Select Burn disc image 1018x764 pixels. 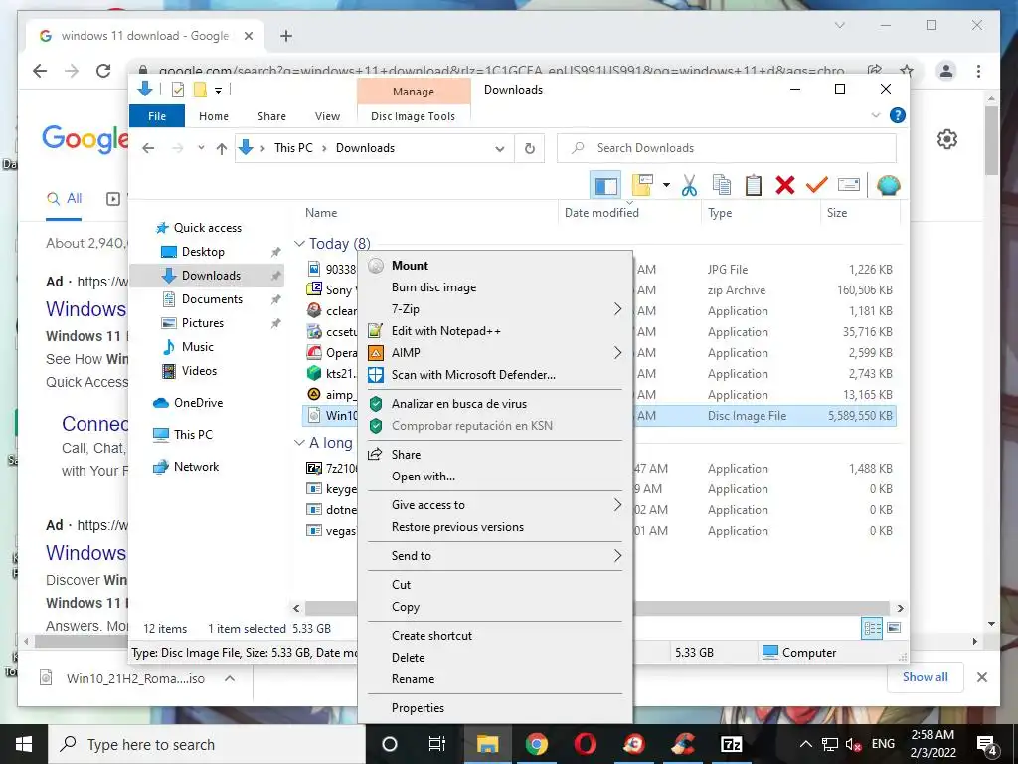coord(494,287)
